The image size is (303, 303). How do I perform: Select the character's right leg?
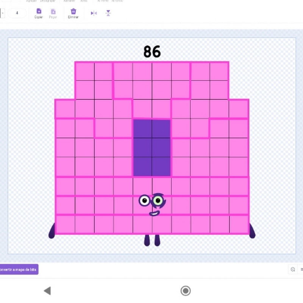click(157, 241)
